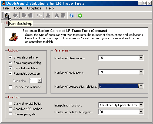This screenshot has height=124, width=153.
Task: Open the Tools menu
Action: pyautogui.click(x=18, y=8)
